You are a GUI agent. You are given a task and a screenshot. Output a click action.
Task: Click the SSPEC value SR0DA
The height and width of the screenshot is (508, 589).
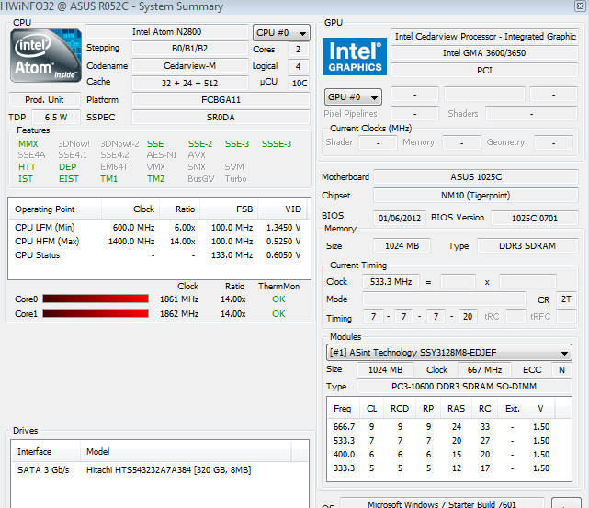(x=221, y=118)
